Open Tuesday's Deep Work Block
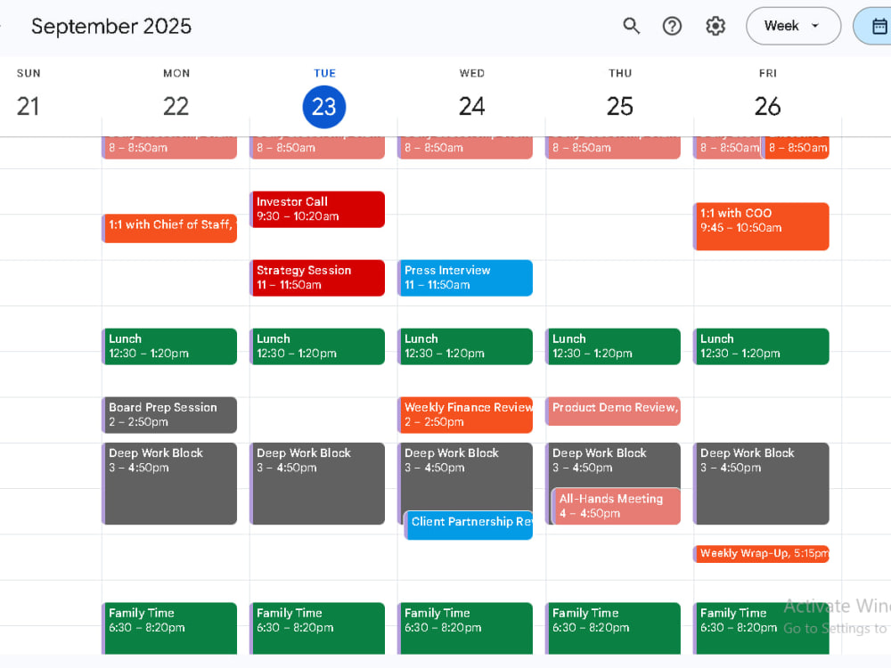 click(x=318, y=484)
